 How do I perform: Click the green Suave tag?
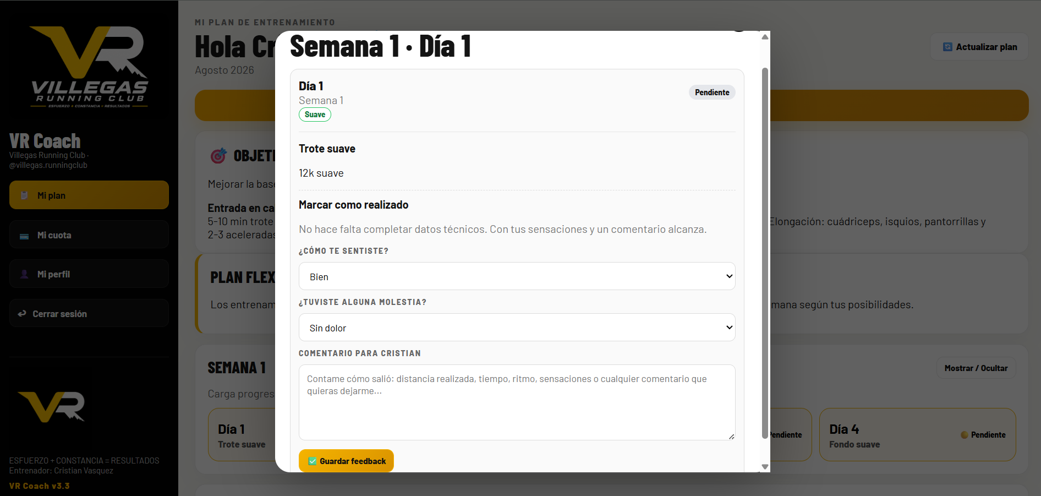point(315,115)
